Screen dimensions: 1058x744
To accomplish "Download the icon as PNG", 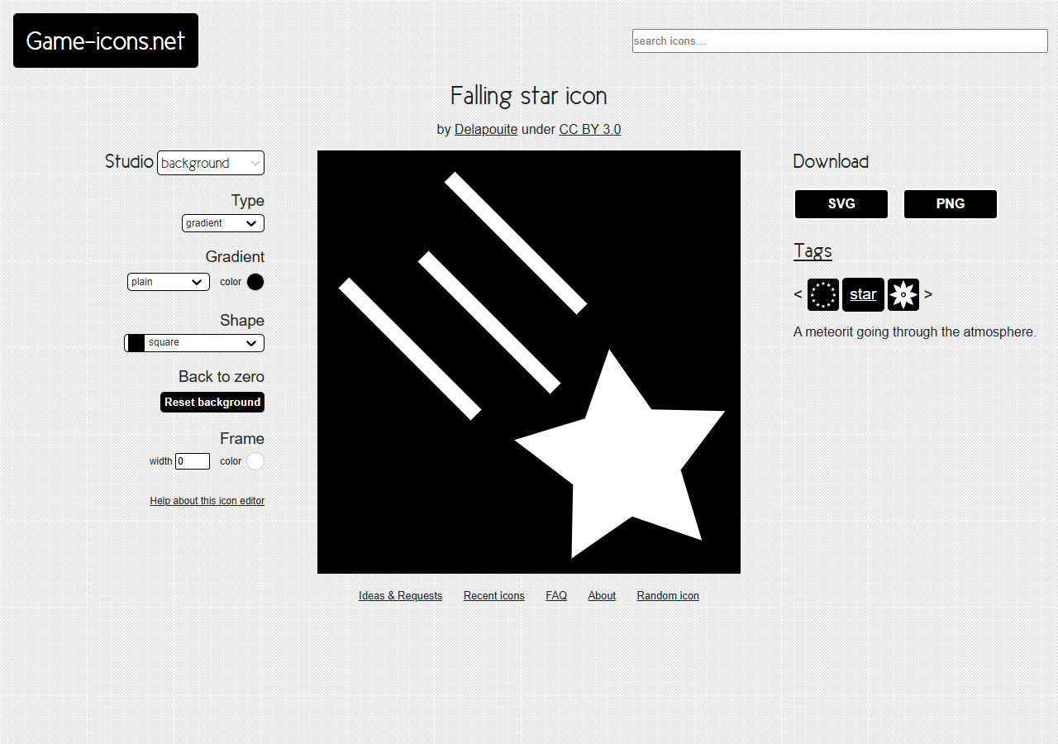I will 951,204.
